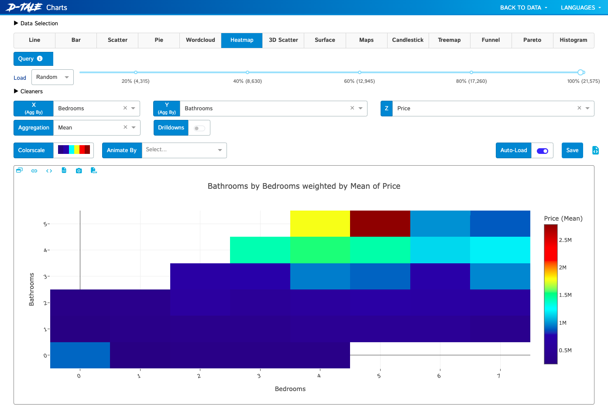608x405 pixels.
Task: Open the Aggregation Mean dropdown arrow
Action: point(134,127)
